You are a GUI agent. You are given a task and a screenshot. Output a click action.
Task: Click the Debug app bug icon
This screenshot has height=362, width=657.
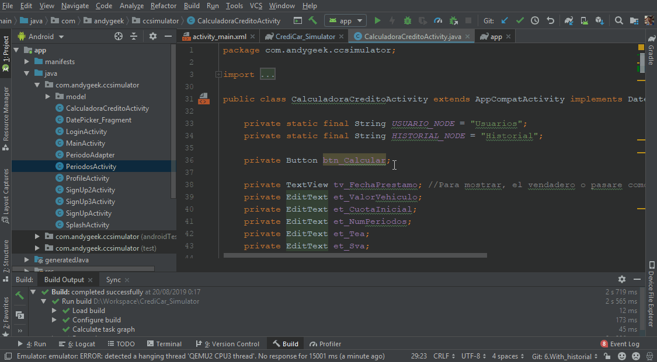408,20
